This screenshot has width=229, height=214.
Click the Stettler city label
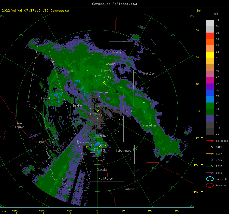point(148,74)
